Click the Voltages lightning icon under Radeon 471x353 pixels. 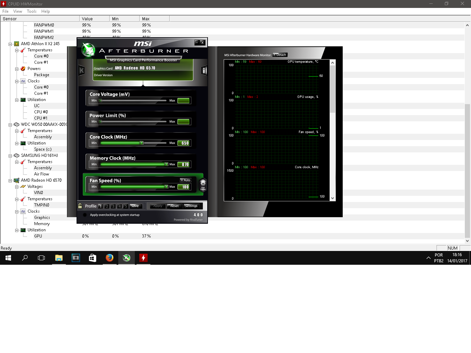click(23, 186)
